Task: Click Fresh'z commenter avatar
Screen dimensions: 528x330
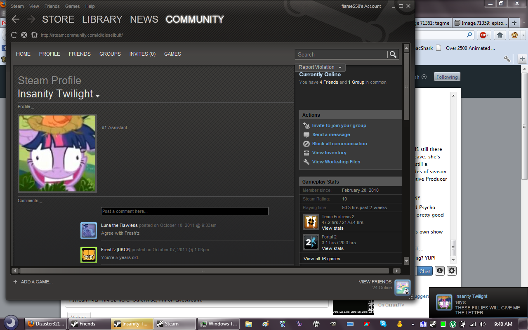Action: click(x=89, y=255)
